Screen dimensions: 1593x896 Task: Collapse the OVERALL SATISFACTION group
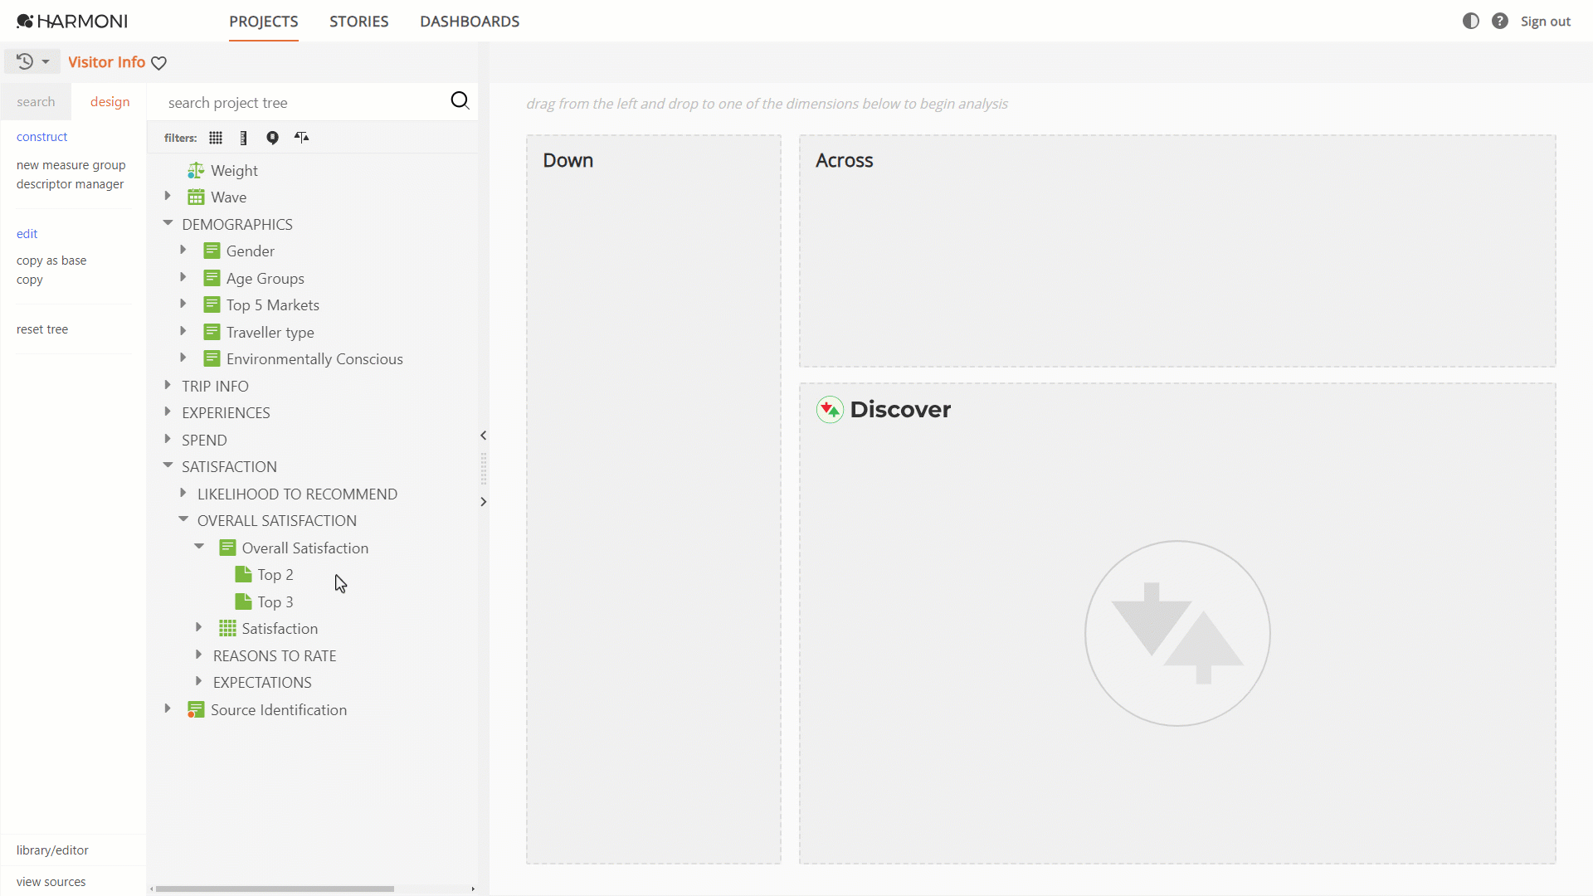coord(183,519)
